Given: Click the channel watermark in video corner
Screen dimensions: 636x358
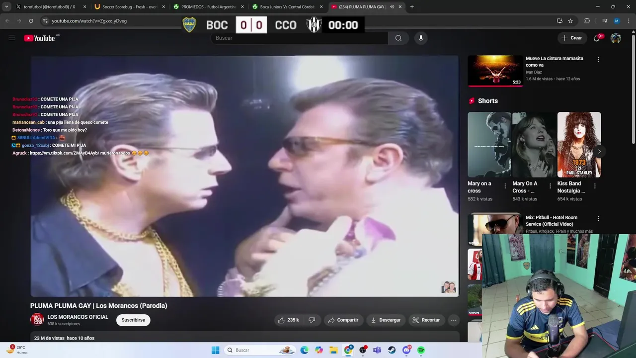Looking at the screenshot, I should click(448, 287).
